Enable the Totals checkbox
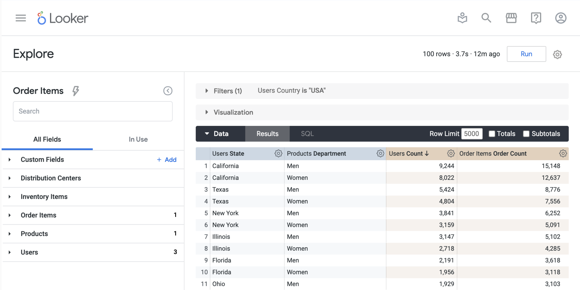 pyautogui.click(x=492, y=134)
